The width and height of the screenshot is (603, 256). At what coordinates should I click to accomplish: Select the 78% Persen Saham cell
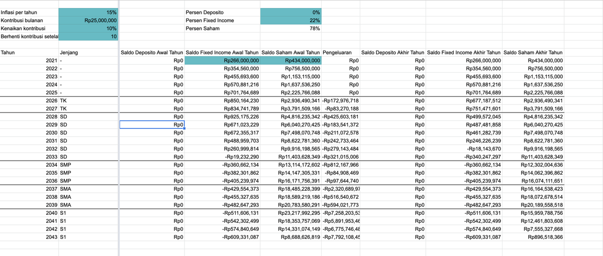click(291, 28)
